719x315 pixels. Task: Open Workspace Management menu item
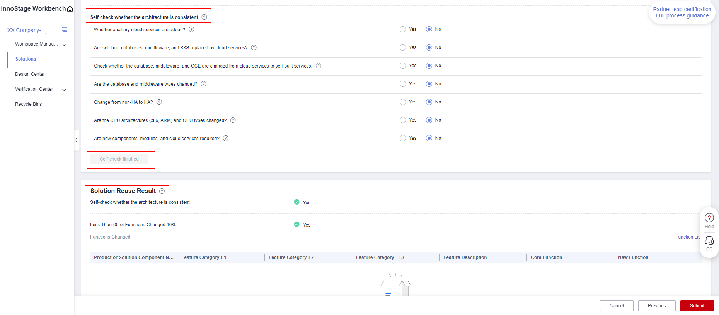(x=36, y=44)
